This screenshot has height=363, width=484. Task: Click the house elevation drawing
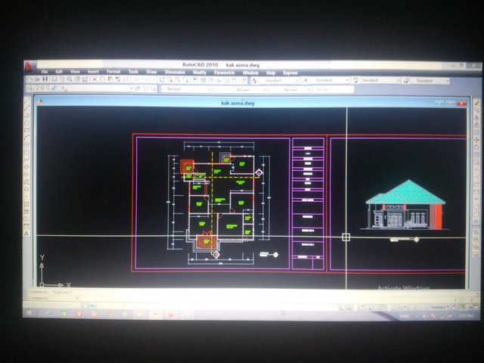405,205
